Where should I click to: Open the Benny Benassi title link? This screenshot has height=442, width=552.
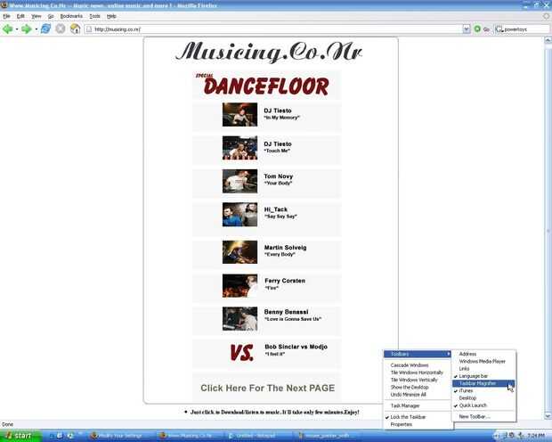[286, 312]
